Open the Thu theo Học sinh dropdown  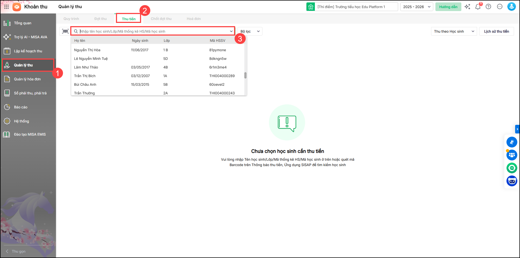click(x=454, y=31)
